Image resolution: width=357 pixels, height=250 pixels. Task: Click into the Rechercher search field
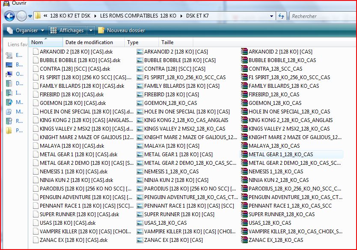[x=323, y=16]
